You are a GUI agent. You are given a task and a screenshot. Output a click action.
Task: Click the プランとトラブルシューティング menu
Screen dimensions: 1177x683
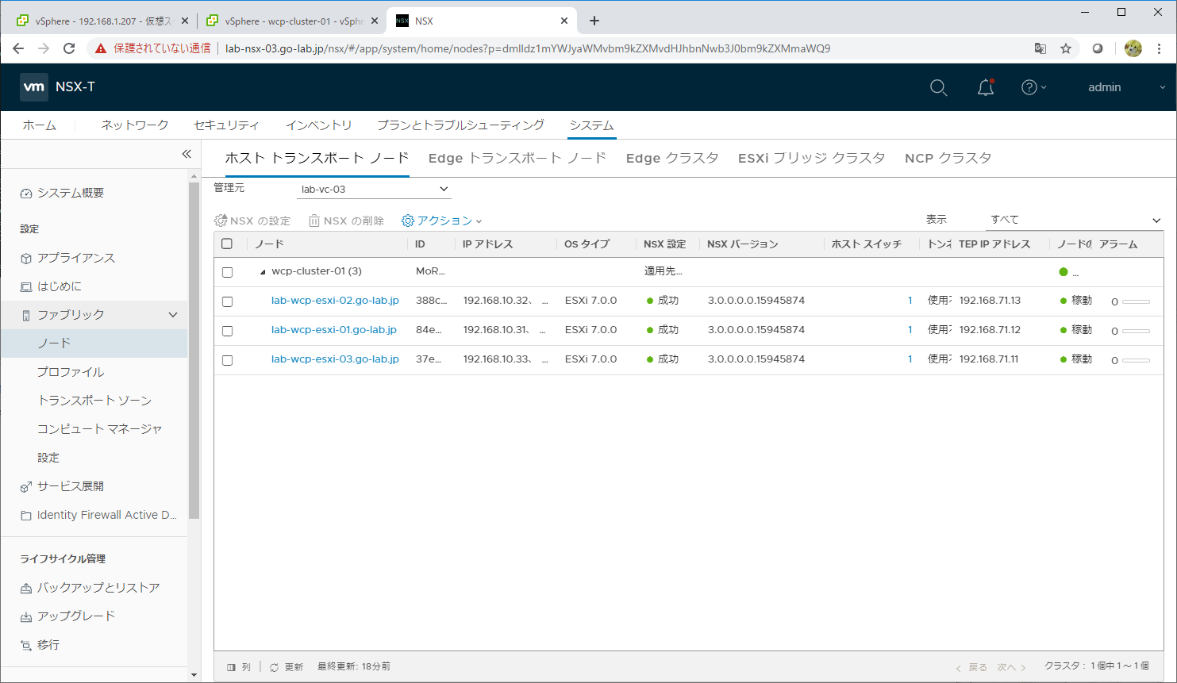[460, 125]
